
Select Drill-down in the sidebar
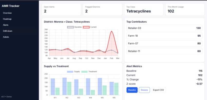click(x=8, y=31)
